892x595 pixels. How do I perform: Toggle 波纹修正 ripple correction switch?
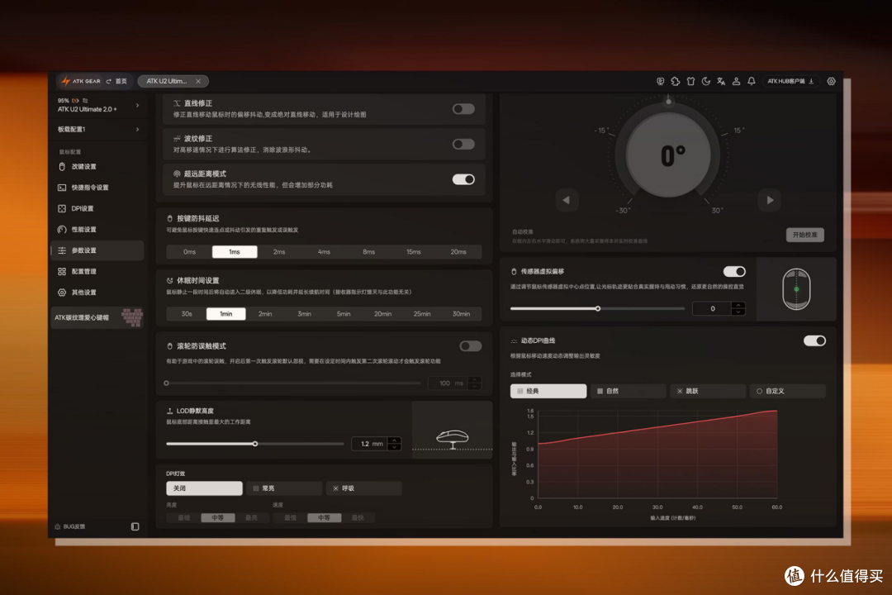tap(463, 144)
